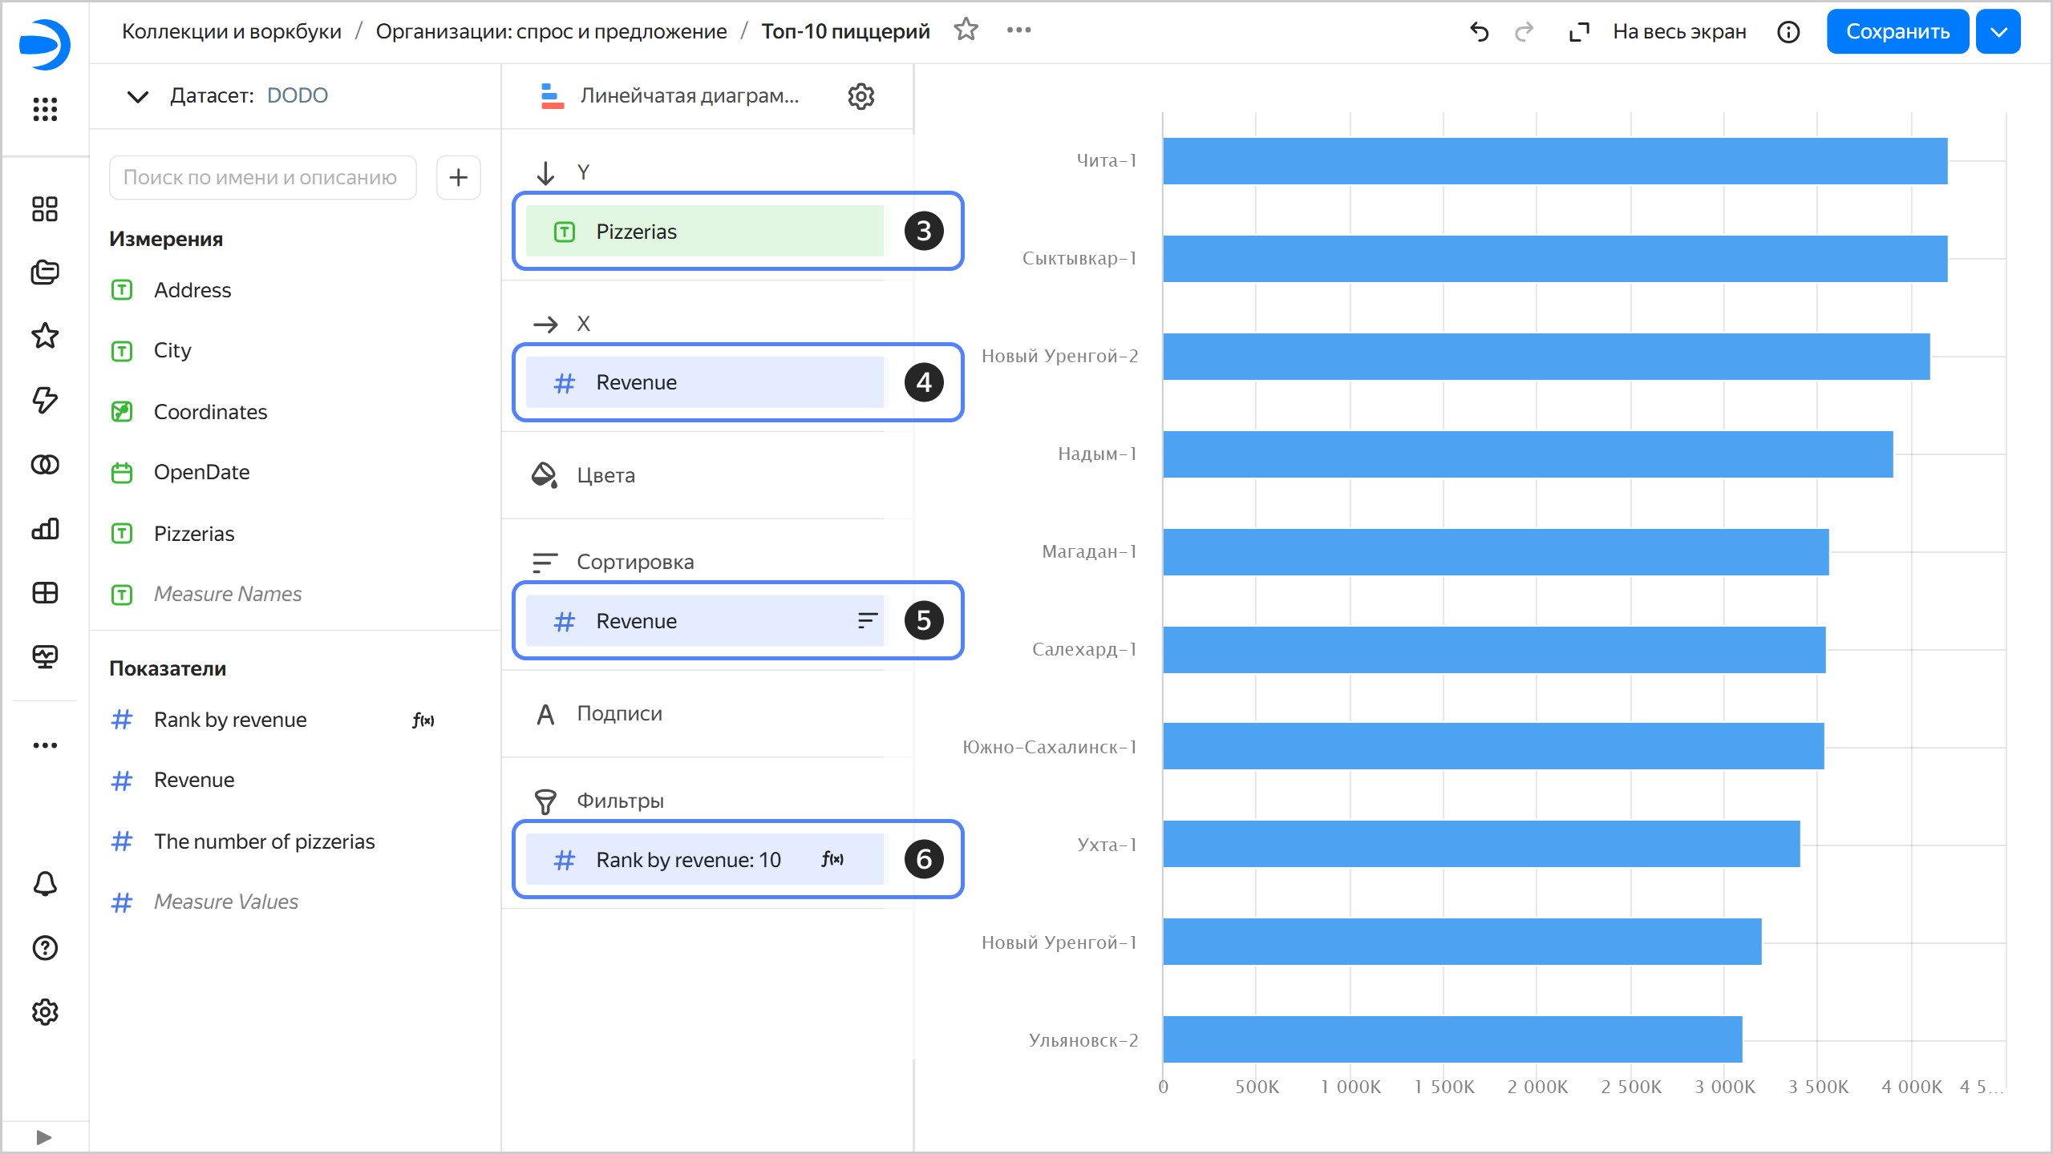Click the Сохранить button
The width and height of the screenshot is (2053, 1154).
(x=1897, y=32)
